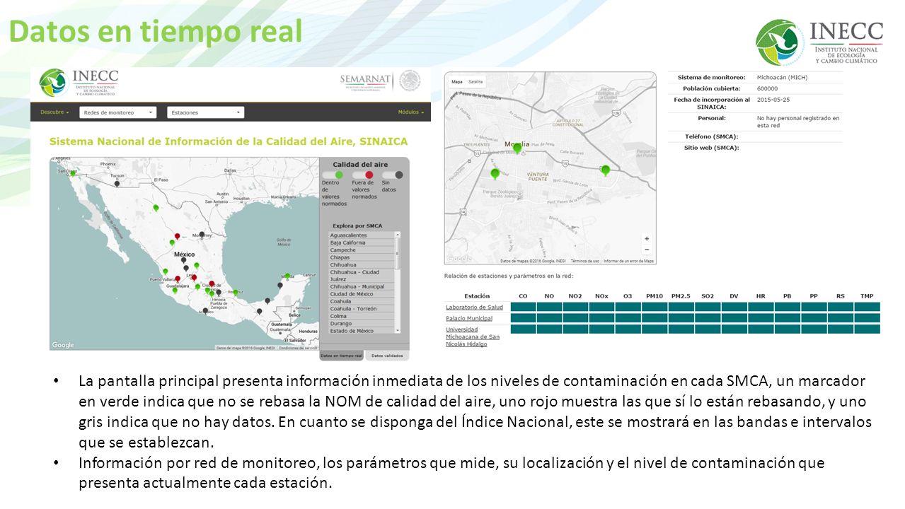The width and height of the screenshot is (905, 509).
Task: Toggle the gray 'Sin datos' switch
Action: click(393, 175)
